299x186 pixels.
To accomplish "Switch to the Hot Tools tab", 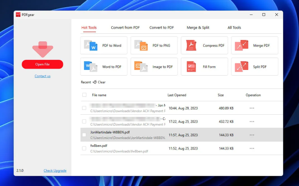I will 89,28.
